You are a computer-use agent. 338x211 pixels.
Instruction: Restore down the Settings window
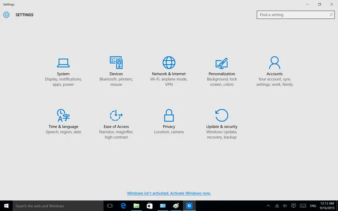320,4
